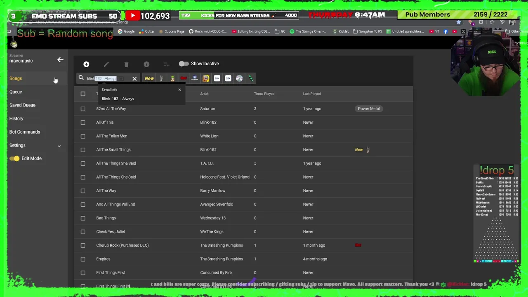Click the New tag on All The Small Things
528x297 pixels.
359,150
